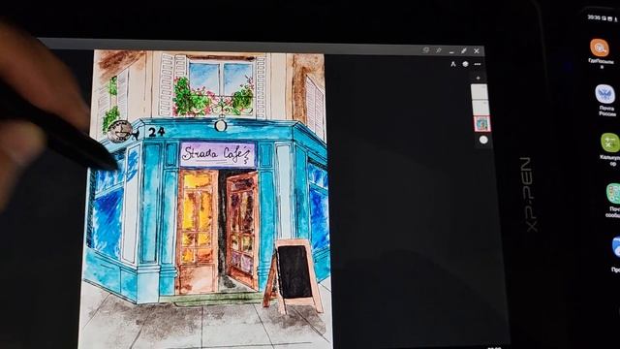Minimize the drawing app window
The image size is (620, 349).
pos(451,51)
